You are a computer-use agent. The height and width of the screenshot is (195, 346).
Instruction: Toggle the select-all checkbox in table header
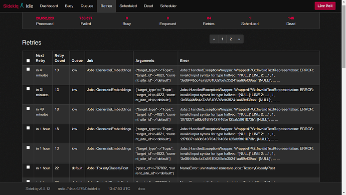coord(28,61)
